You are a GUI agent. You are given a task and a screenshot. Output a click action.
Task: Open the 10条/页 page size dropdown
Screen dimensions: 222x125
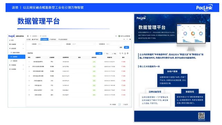pos(126,105)
